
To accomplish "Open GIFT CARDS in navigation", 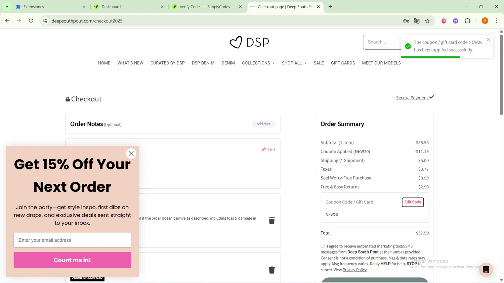I will [x=343, y=63].
